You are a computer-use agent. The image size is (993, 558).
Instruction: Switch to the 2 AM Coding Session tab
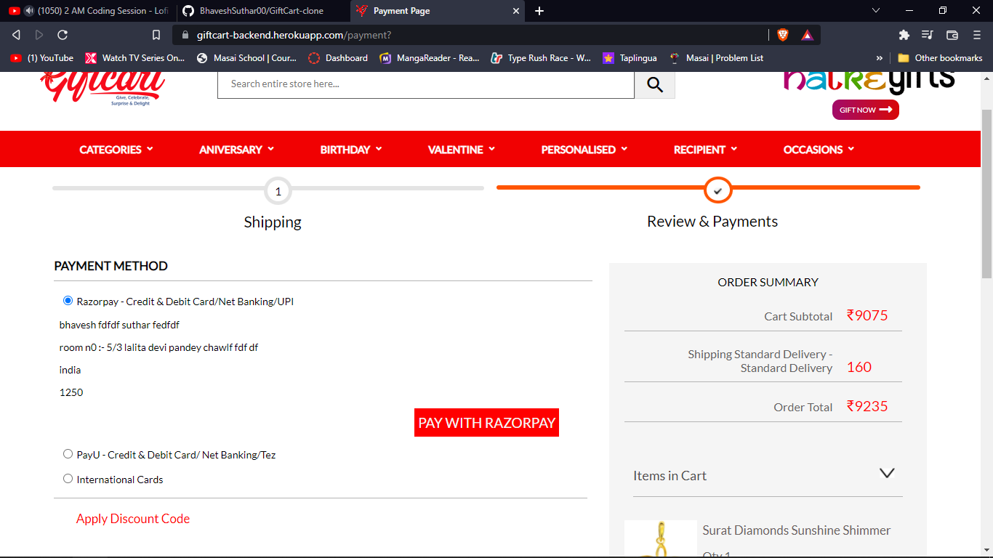point(89,11)
